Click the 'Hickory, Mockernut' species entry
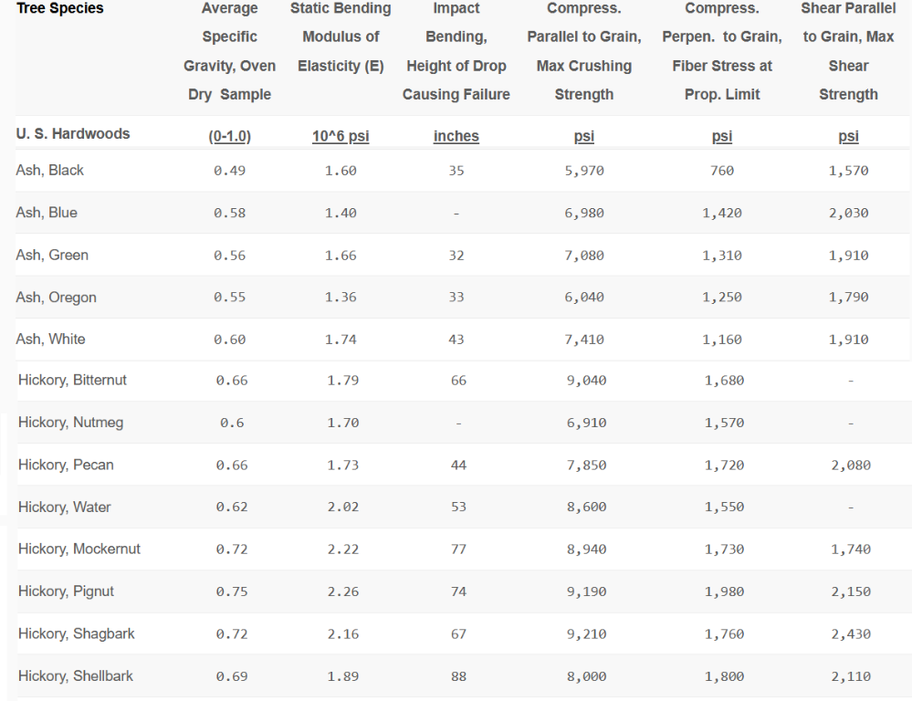Viewport: 912px width, 701px height. pos(79,549)
